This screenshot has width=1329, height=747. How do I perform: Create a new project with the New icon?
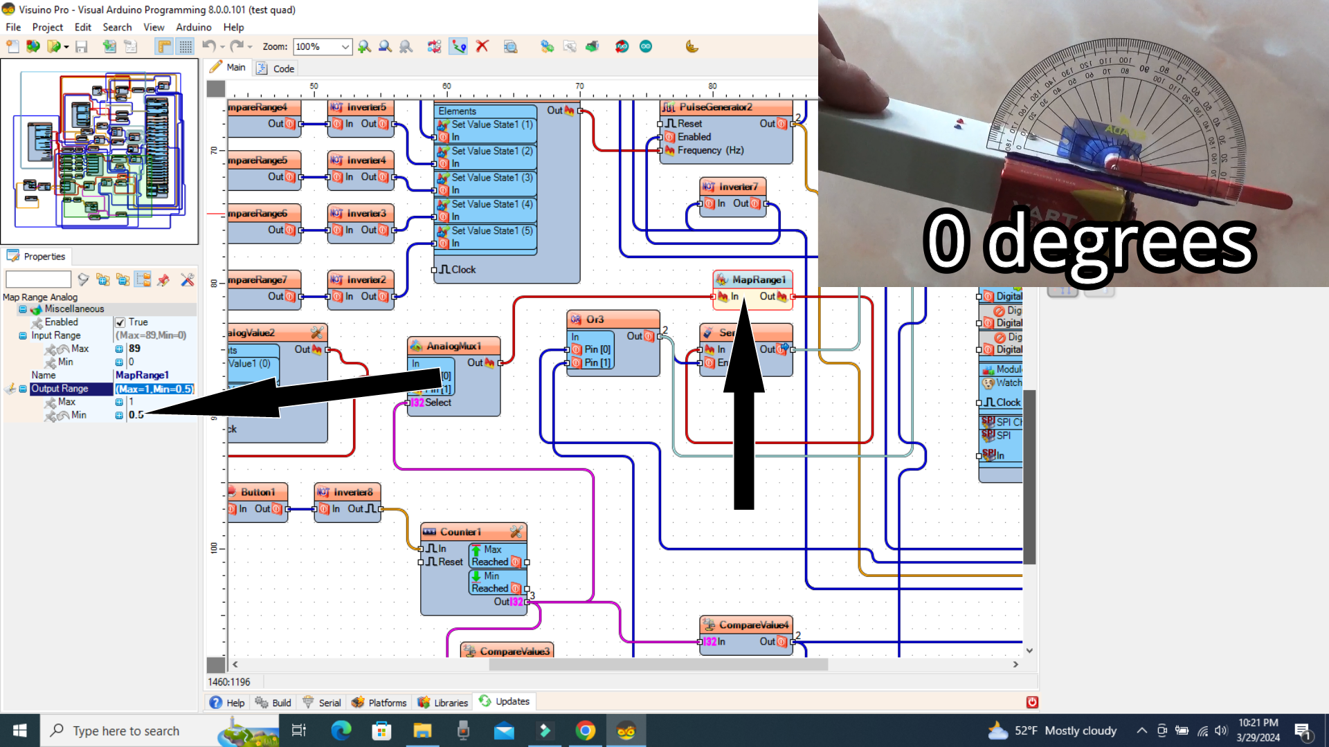tap(12, 46)
